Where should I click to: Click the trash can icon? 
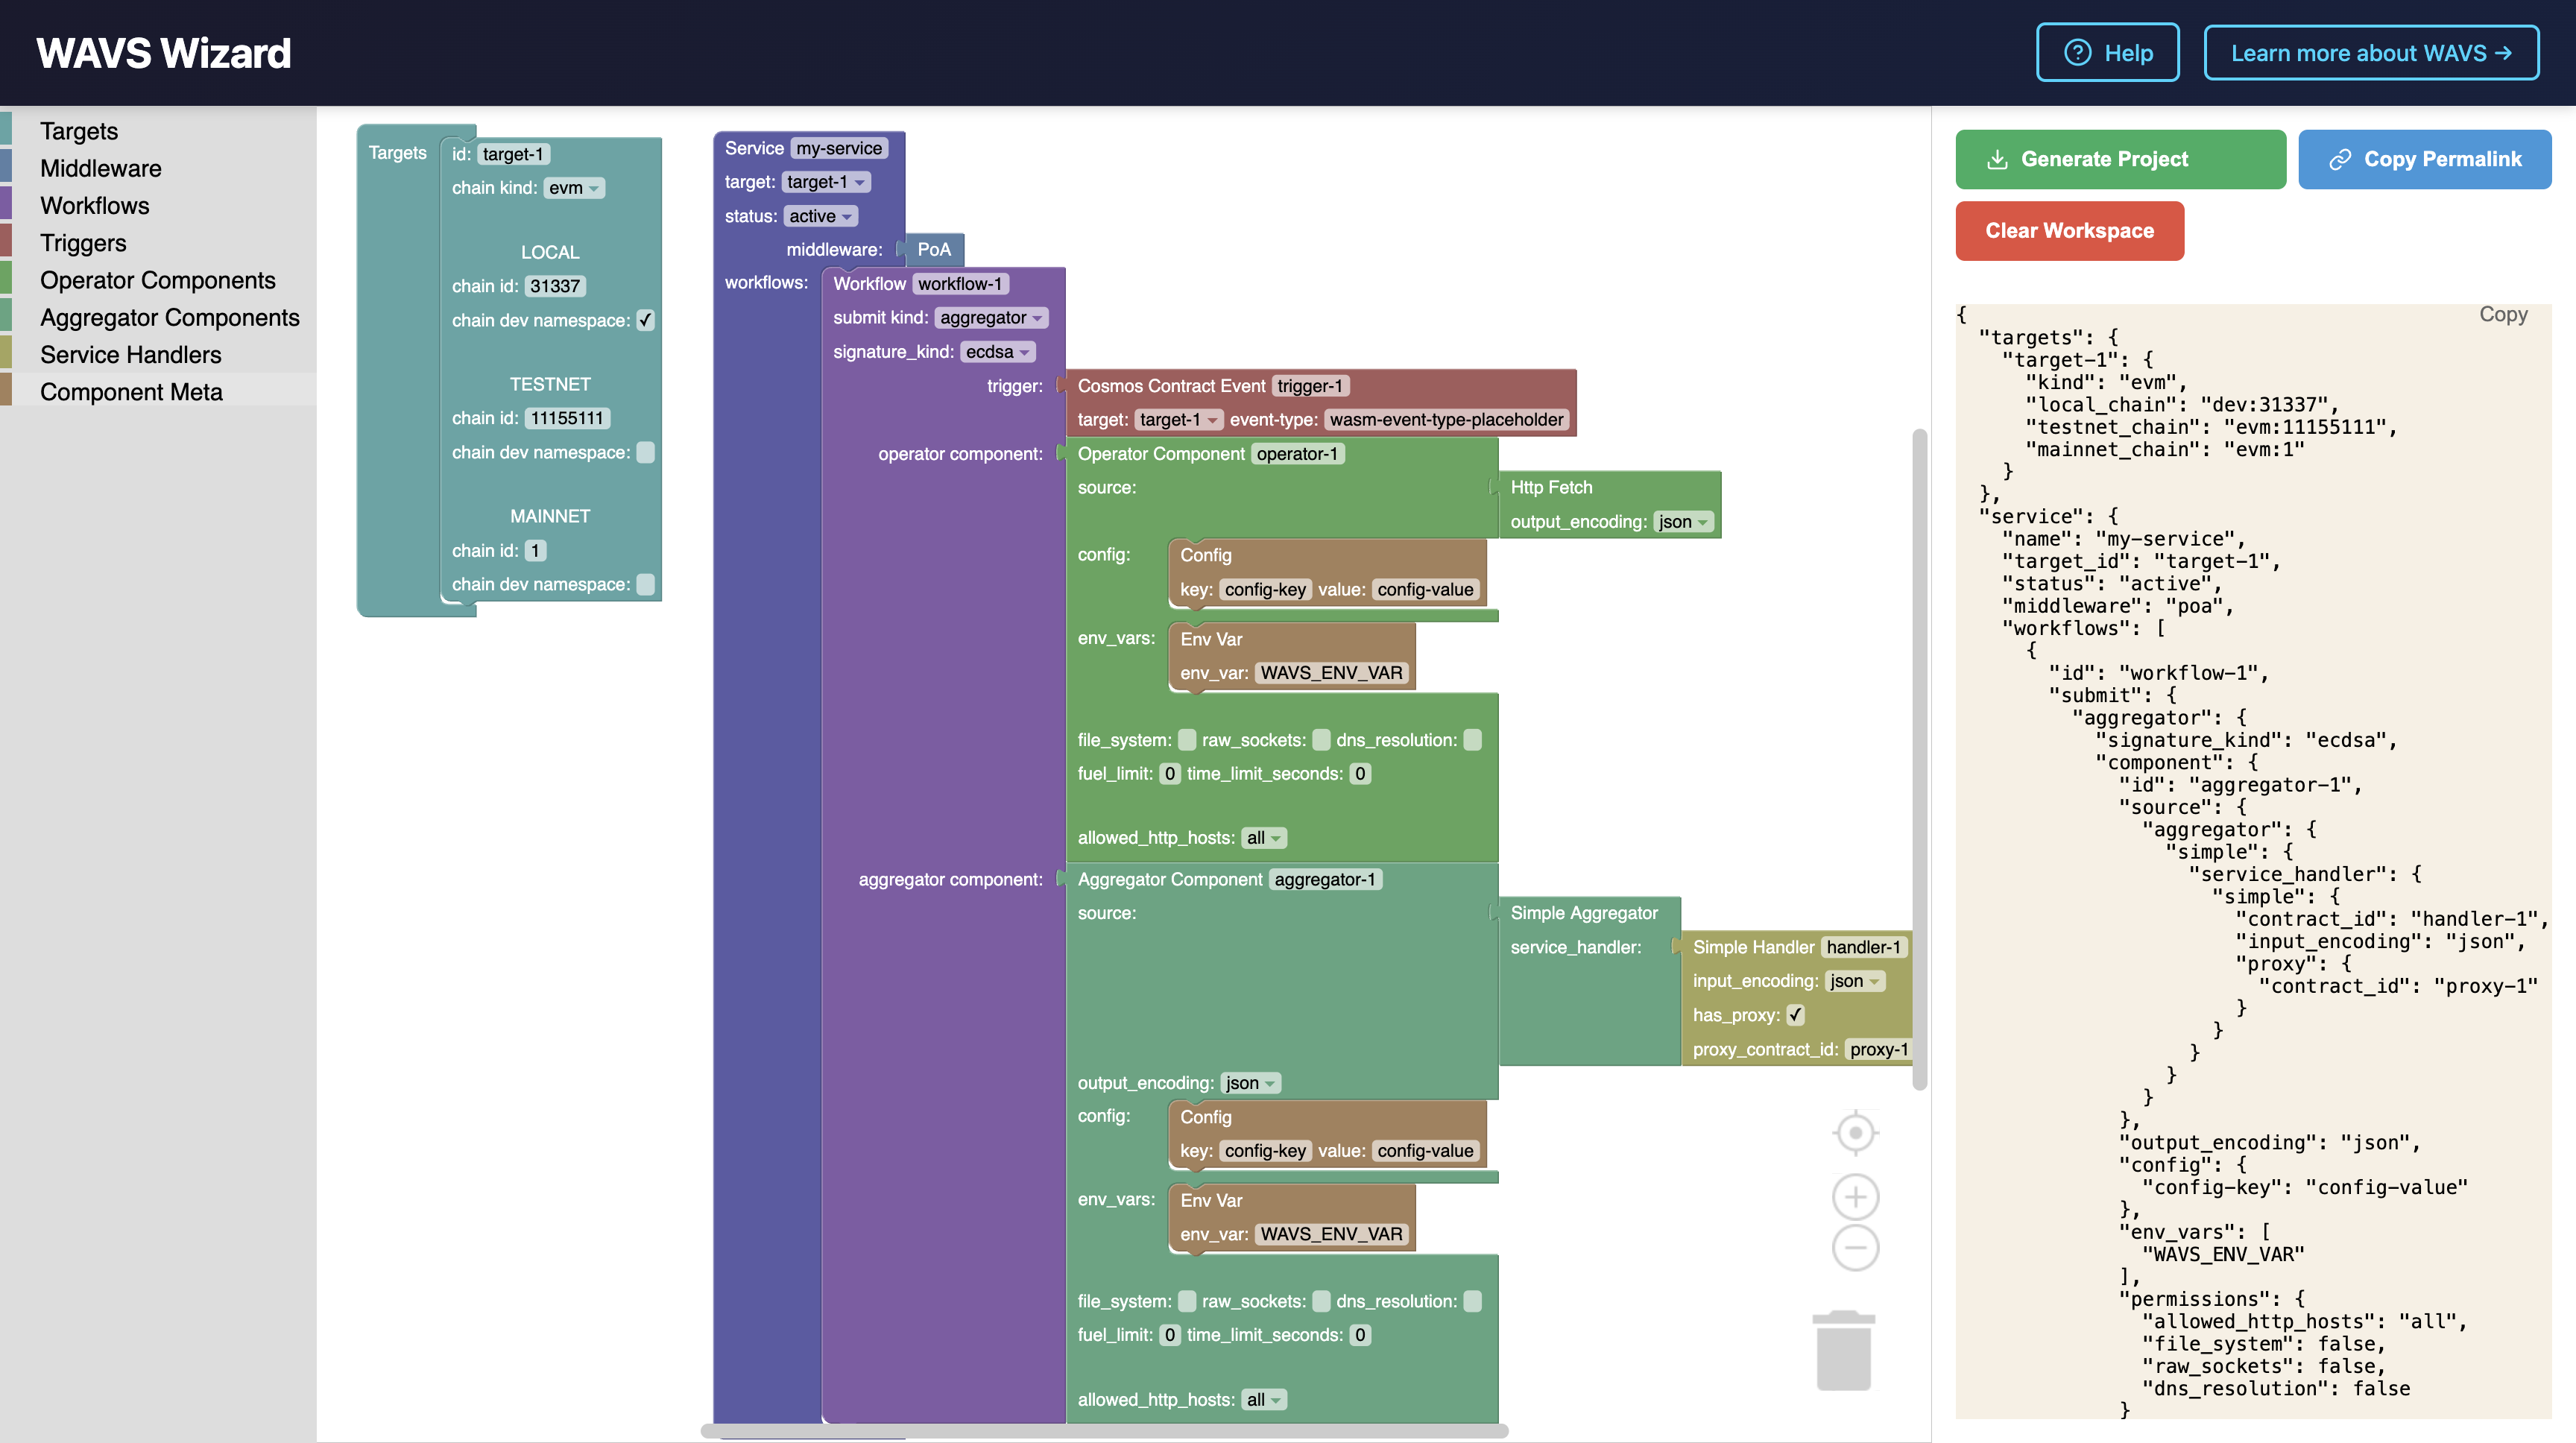(1843, 1351)
